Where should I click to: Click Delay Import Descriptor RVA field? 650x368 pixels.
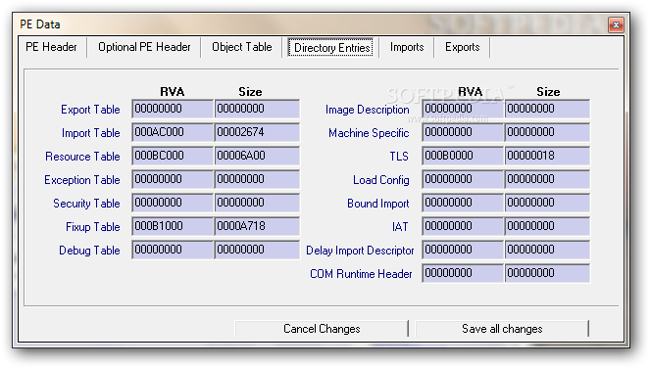[463, 250]
